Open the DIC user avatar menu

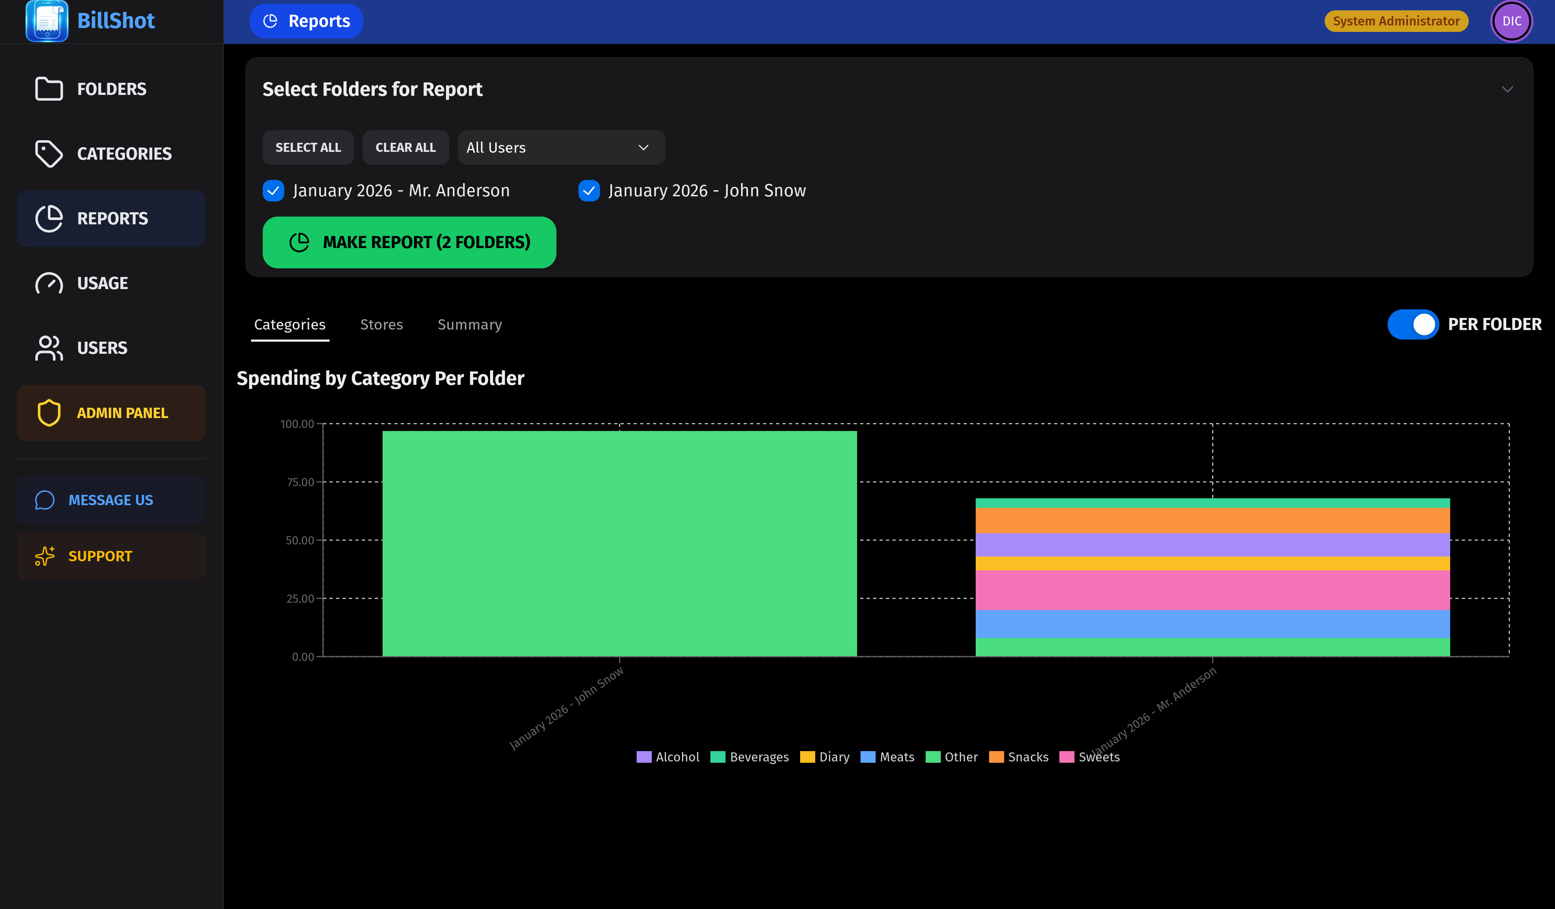[x=1511, y=21]
